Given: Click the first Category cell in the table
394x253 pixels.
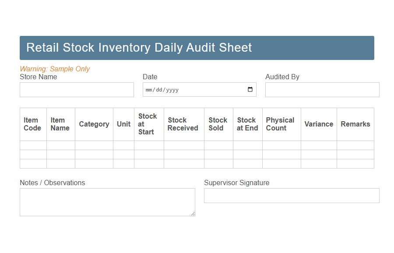Looking at the screenshot, I should 94,145.
